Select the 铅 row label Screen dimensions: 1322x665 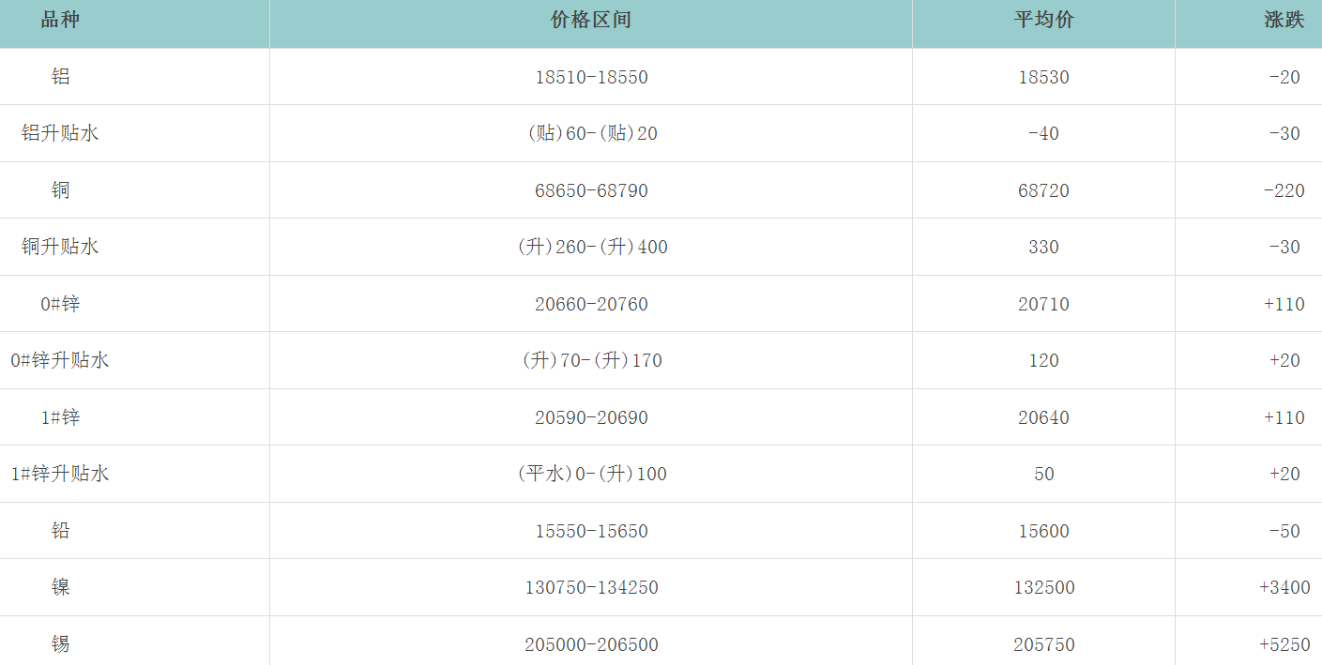point(60,531)
